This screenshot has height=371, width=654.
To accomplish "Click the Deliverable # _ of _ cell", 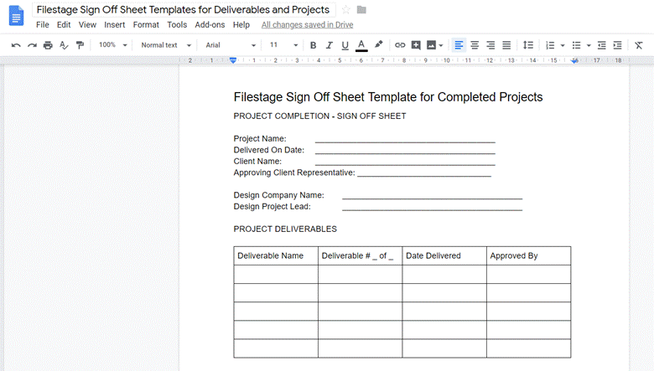I will pyautogui.click(x=360, y=255).
